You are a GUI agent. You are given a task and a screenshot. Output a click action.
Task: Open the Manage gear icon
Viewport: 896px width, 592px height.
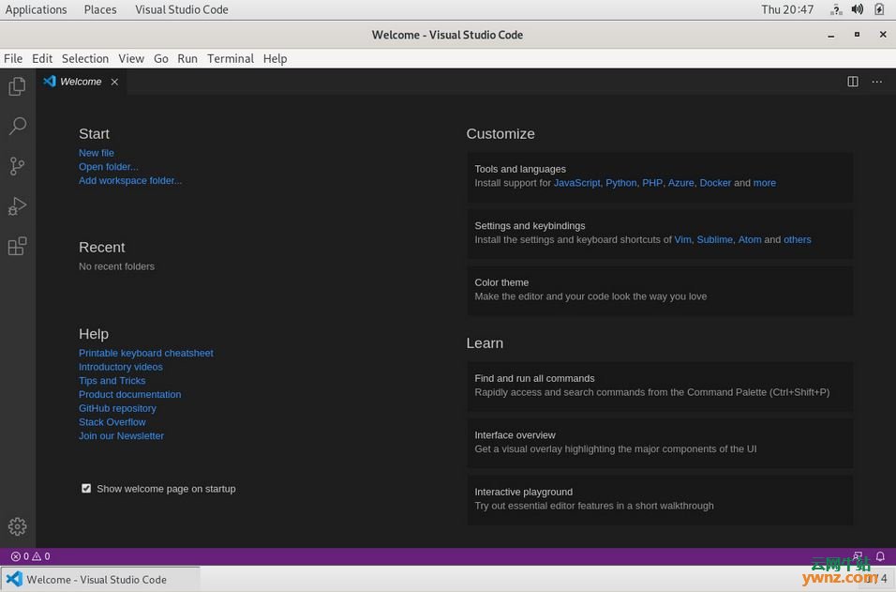click(17, 526)
